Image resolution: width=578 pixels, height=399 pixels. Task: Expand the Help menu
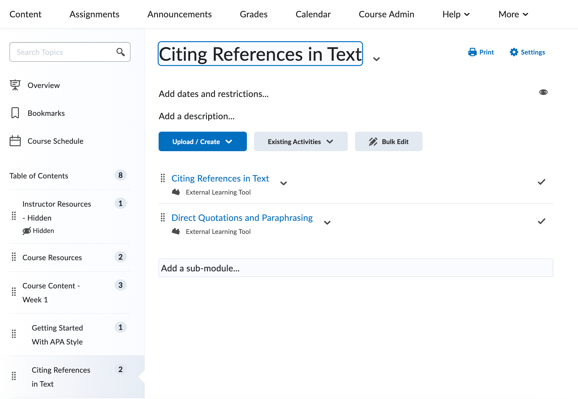[456, 14]
